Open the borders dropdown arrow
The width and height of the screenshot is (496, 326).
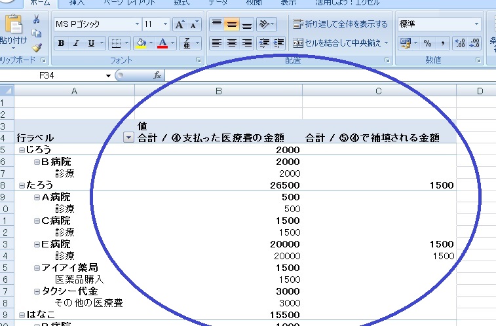(x=127, y=43)
